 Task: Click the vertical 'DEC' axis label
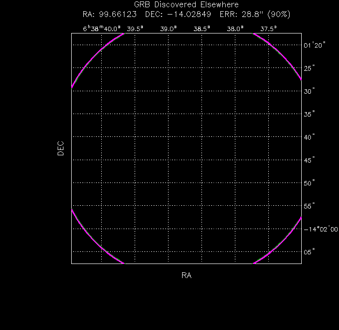(61, 148)
